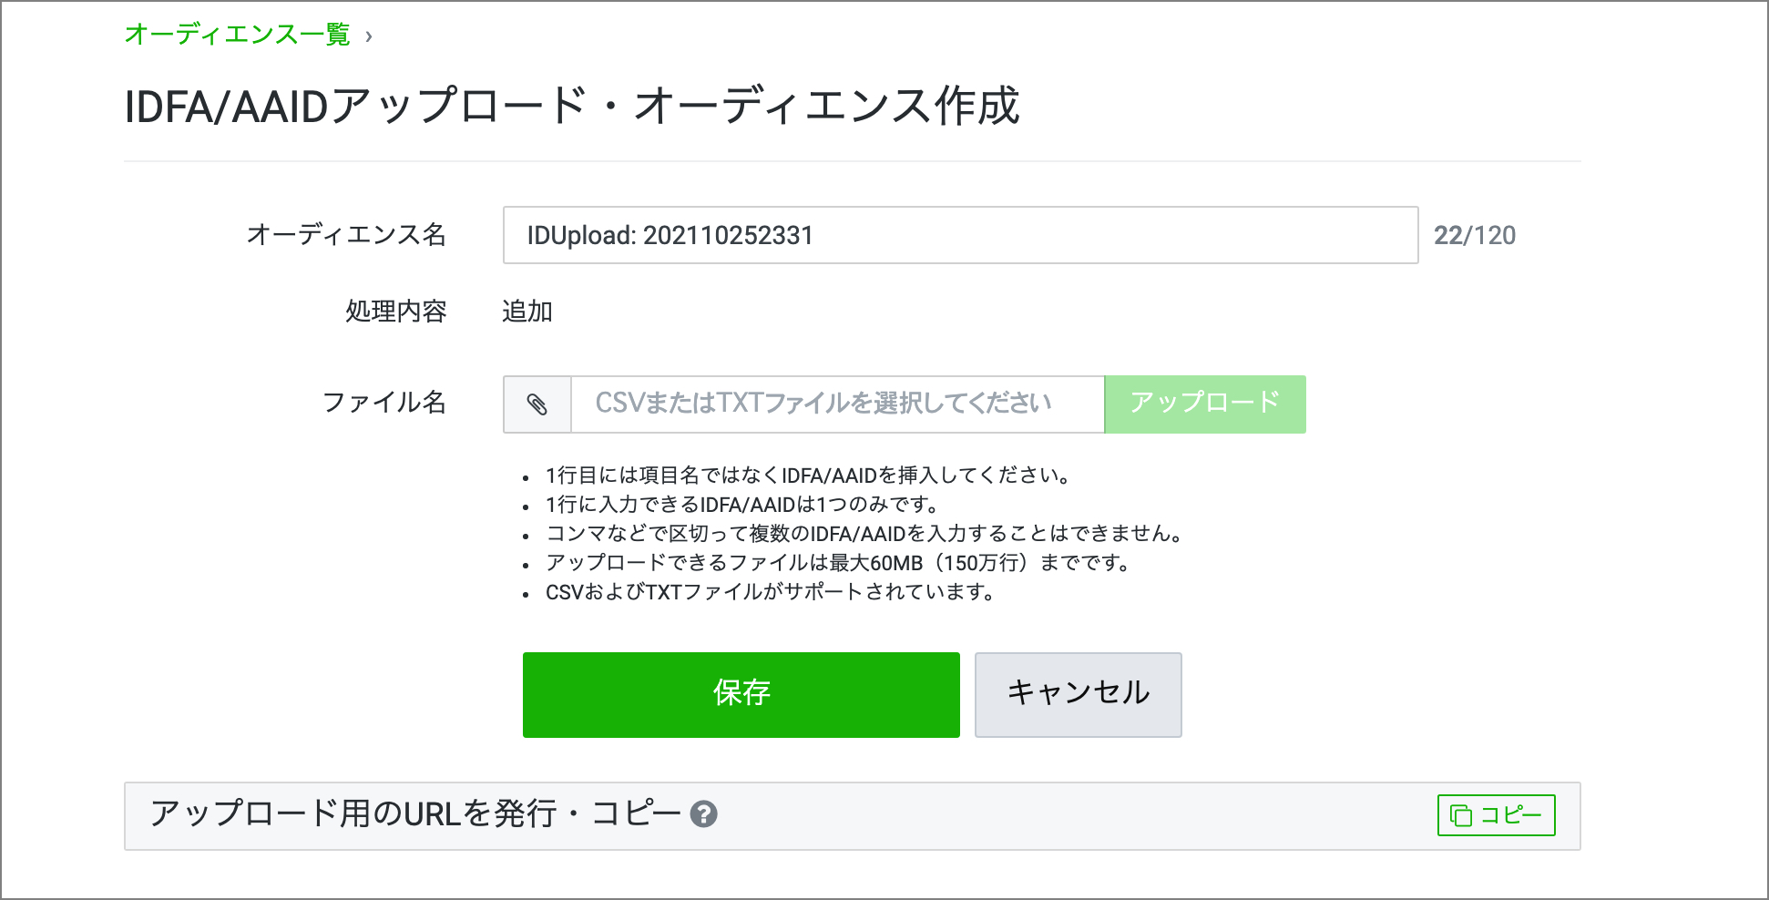This screenshot has width=1769, height=900.
Task: Click the オーディエンス名 text field
Action: pos(959,235)
